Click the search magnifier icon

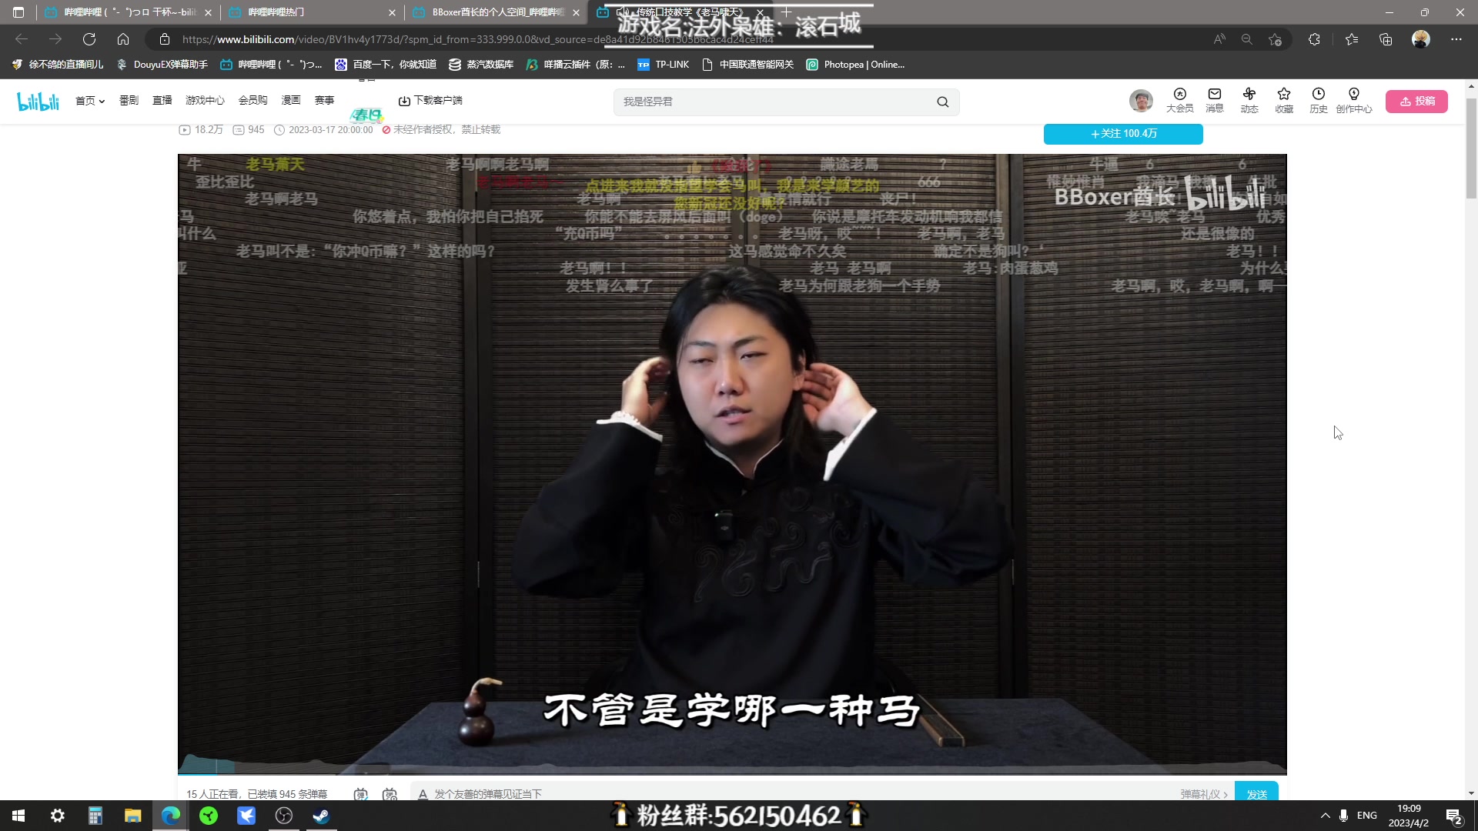click(942, 102)
